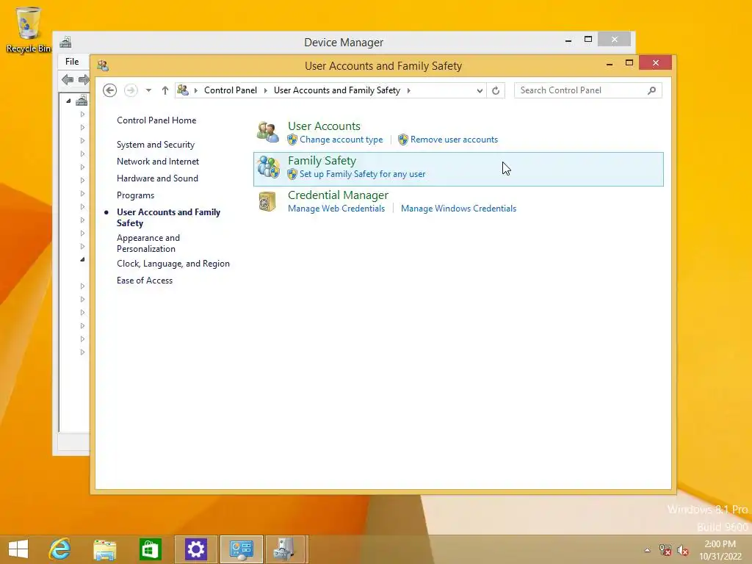Click the computer root node icon in Device Manager
Image resolution: width=752 pixels, height=564 pixels.
[82, 100]
